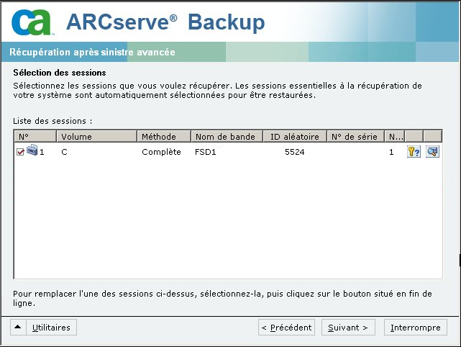461x347 pixels.
Task: Proceed with the Suivant button
Action: pyautogui.click(x=348, y=328)
